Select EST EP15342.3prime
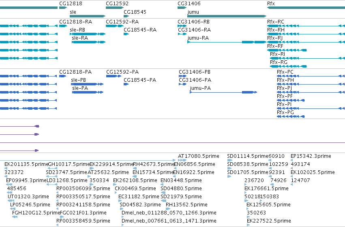 [311, 156]
